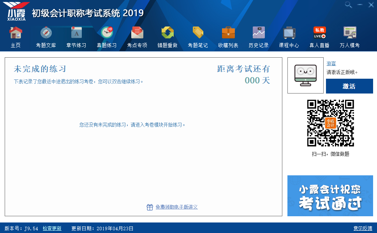Screen dimensions: 377x233
Task: Click the 扫一扫,微信做题 caption
Action: [x=330, y=154]
